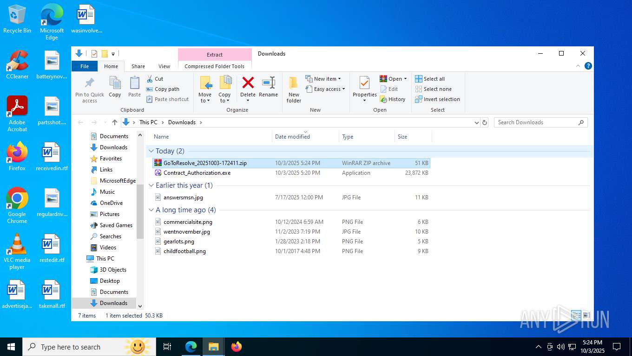Open Microsoft Edge from the taskbar
The image size is (632, 356).
191,347
